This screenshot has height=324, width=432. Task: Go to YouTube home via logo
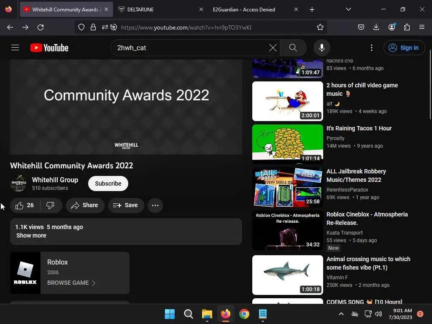(x=49, y=48)
